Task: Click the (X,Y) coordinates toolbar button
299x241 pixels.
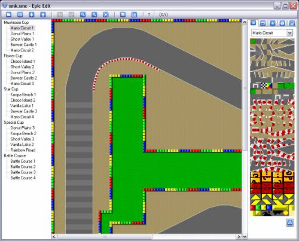Action: pos(163,14)
